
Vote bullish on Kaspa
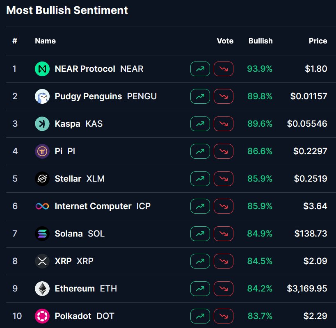pyautogui.click(x=200, y=124)
